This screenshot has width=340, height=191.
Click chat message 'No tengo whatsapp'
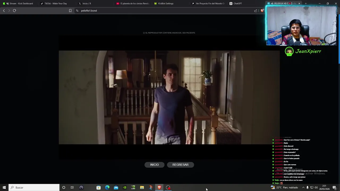point(291,149)
